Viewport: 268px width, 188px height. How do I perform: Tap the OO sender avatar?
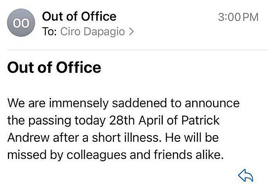[x=20, y=24]
